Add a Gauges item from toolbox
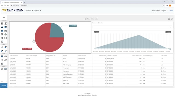The height and width of the screenshot is (98, 175). [x=5, y=35]
